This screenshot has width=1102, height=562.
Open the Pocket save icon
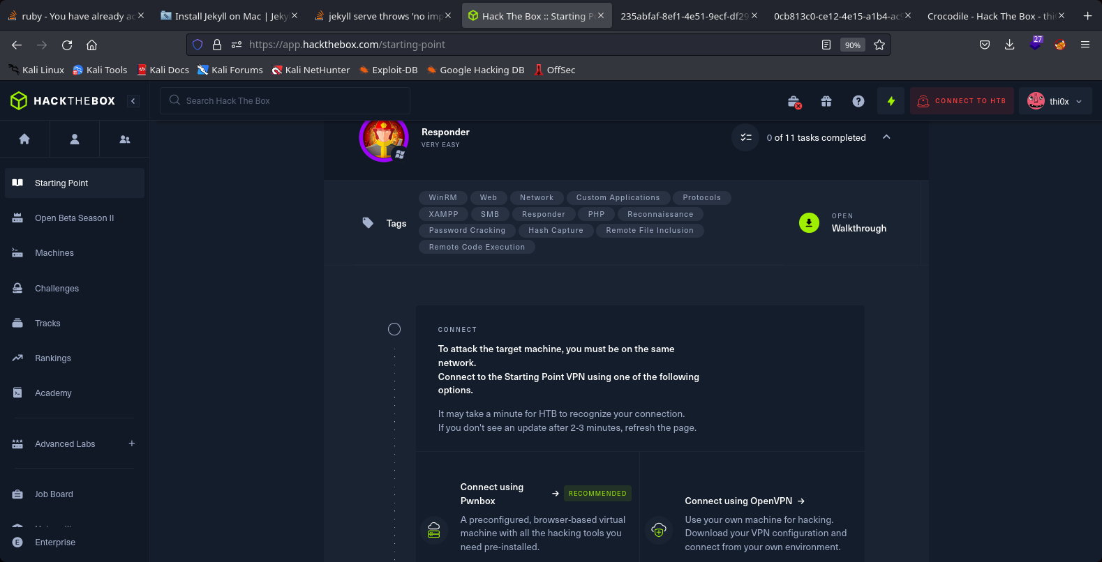[x=985, y=45]
